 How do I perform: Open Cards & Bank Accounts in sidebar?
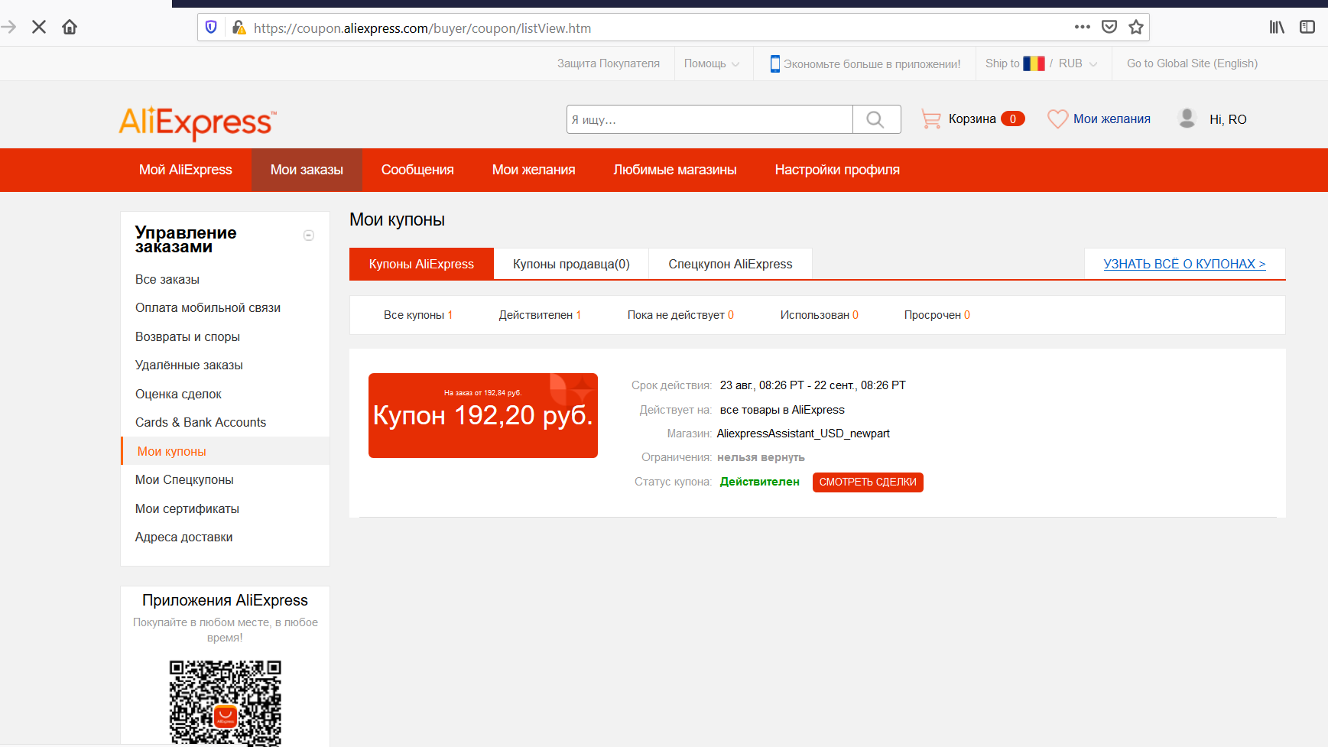coord(200,423)
